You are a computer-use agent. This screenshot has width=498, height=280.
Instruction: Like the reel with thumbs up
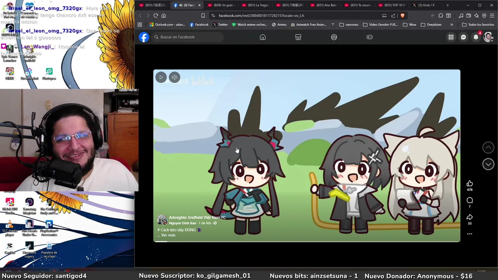pos(470,184)
